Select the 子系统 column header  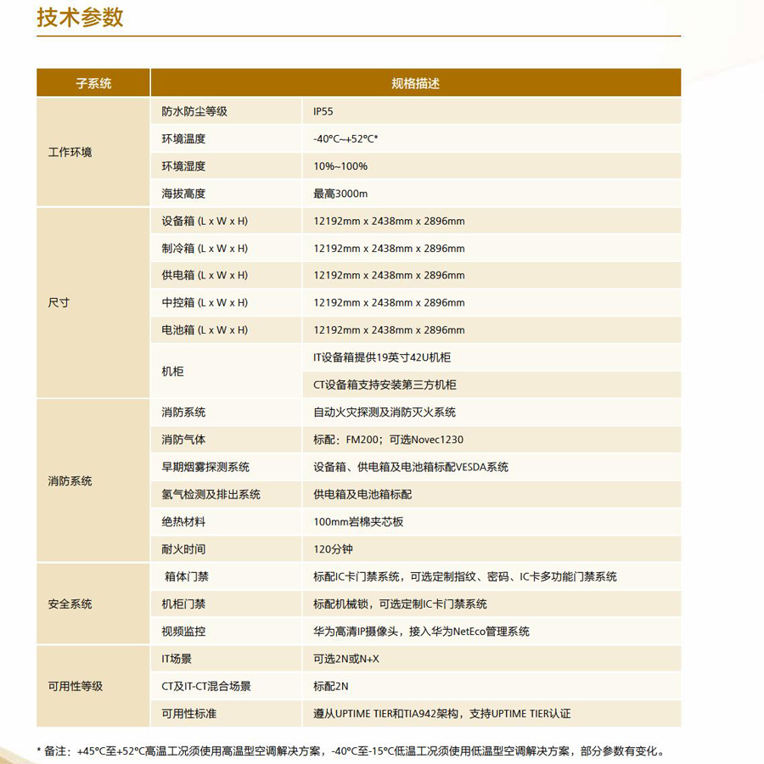tap(93, 83)
